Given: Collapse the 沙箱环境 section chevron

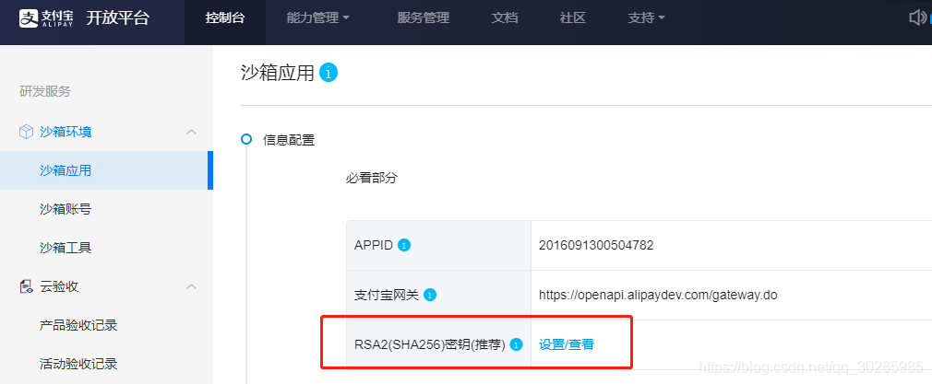Looking at the screenshot, I should coord(191,132).
